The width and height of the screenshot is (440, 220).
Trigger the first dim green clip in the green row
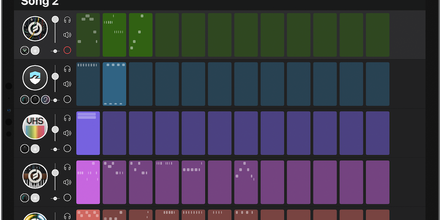88,35
